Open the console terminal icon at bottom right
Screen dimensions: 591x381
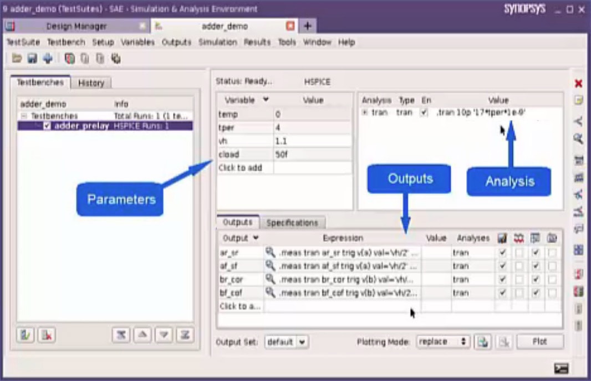(x=561, y=368)
